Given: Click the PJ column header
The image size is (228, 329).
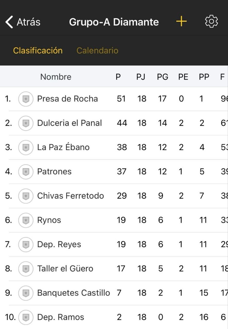Looking at the screenshot, I should pos(141,77).
